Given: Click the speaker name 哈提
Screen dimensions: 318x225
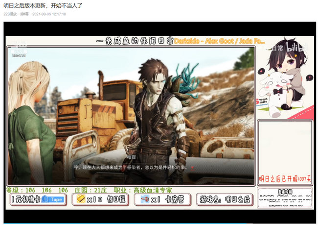Looking at the screenshot, I should (131, 157).
